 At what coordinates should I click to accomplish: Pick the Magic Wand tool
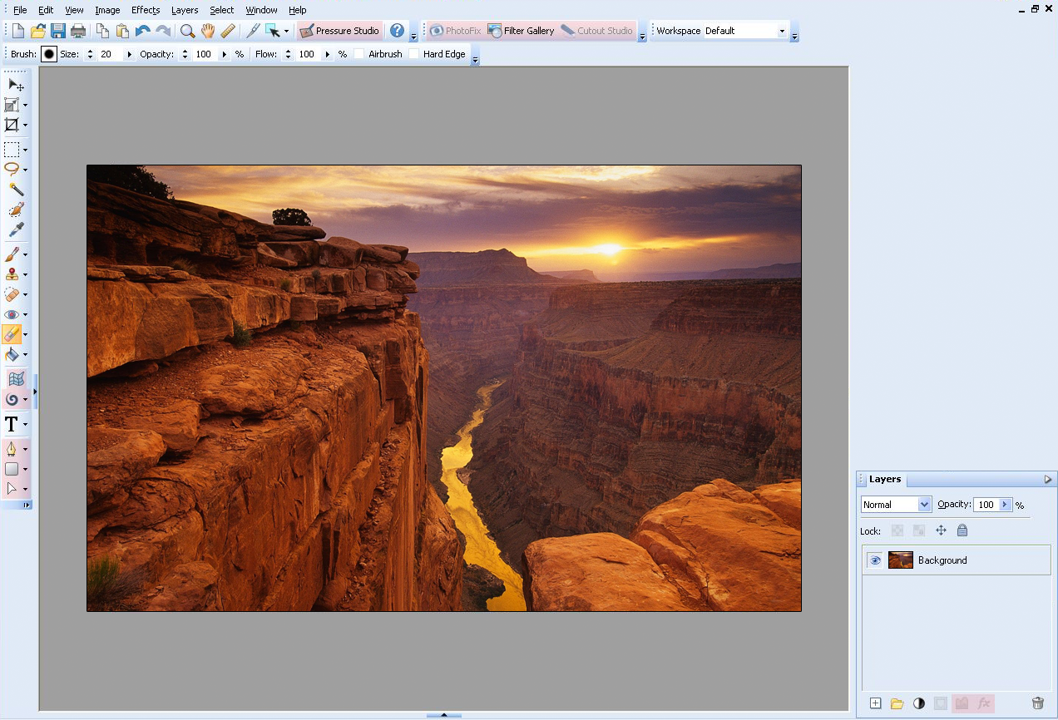click(15, 190)
